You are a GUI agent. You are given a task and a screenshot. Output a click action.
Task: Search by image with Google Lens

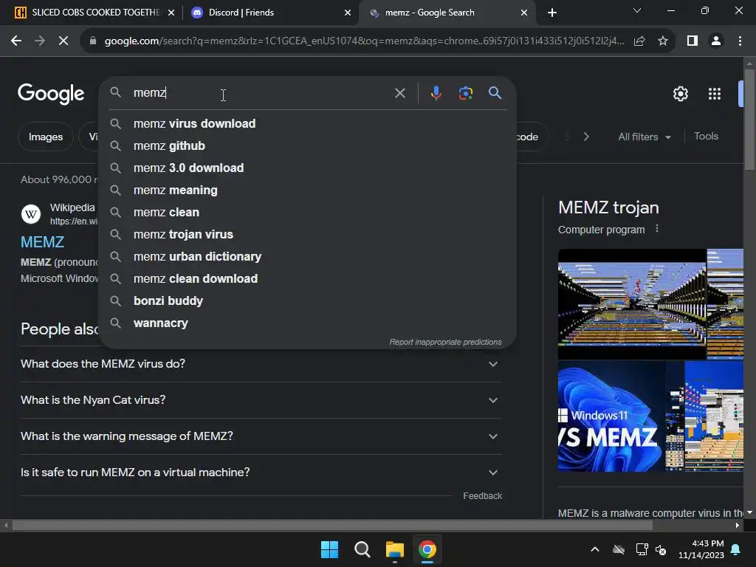click(465, 93)
